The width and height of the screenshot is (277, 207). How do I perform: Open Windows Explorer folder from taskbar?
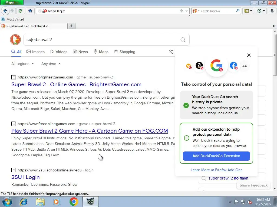[40, 202]
